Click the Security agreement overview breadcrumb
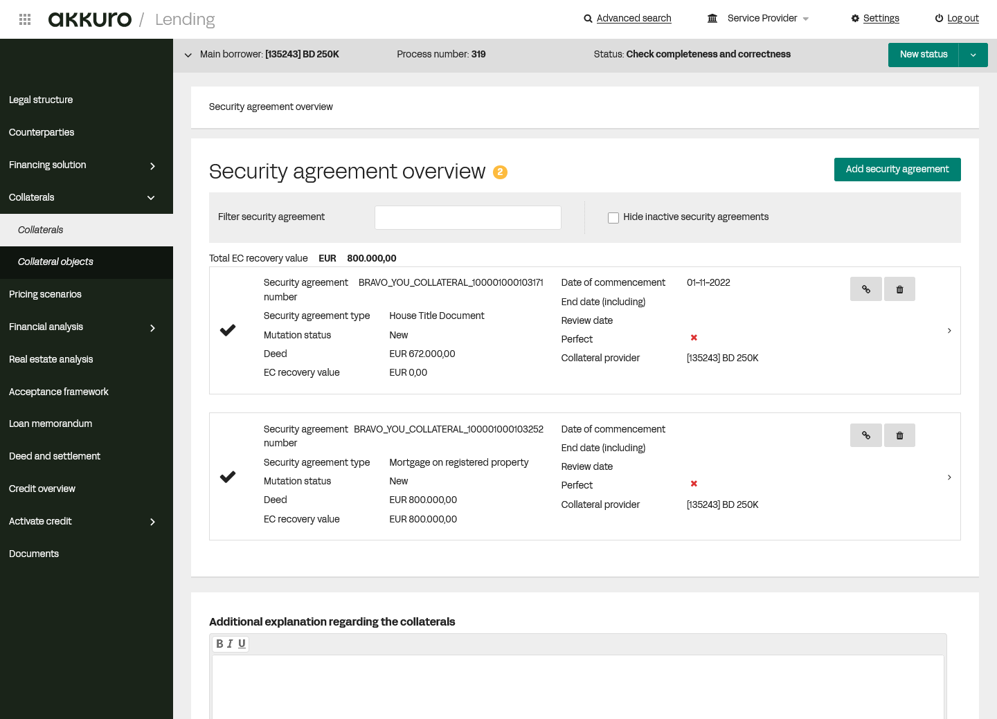Screen dimensions: 997x719 click(271, 107)
